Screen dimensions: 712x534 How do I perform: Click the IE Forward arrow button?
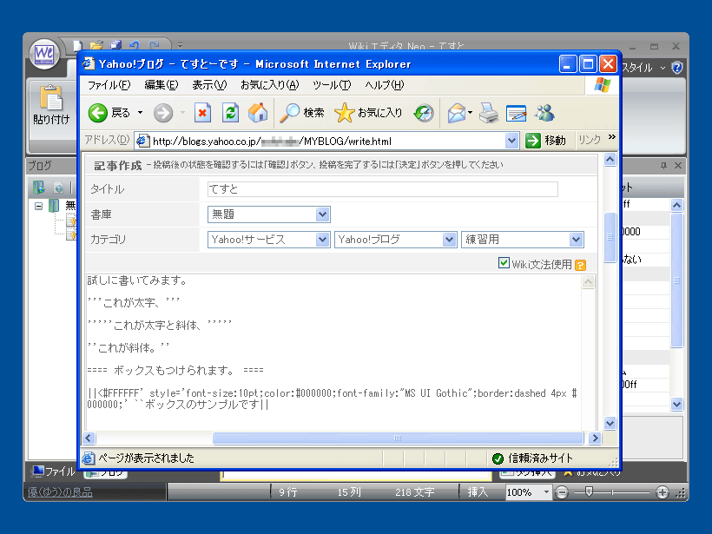click(163, 113)
